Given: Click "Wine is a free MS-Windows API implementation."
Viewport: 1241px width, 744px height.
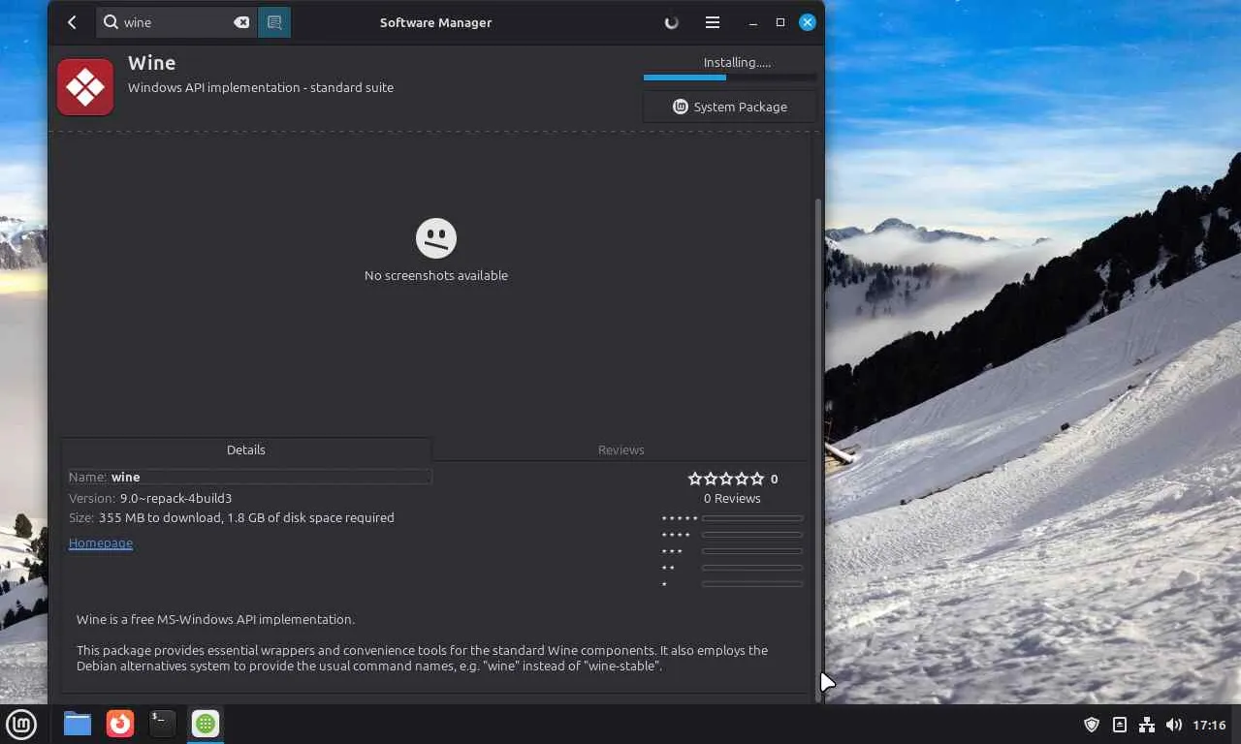Looking at the screenshot, I should click(x=216, y=619).
